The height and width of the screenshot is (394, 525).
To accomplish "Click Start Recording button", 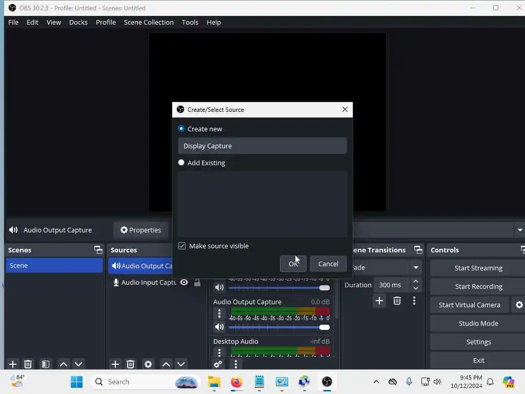I will pos(478,286).
